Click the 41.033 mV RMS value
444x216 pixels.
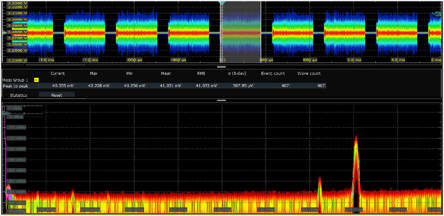[207, 86]
